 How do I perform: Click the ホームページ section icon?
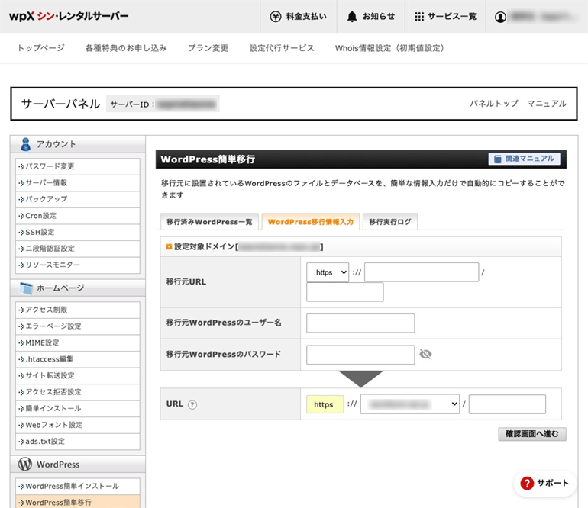tap(26, 288)
